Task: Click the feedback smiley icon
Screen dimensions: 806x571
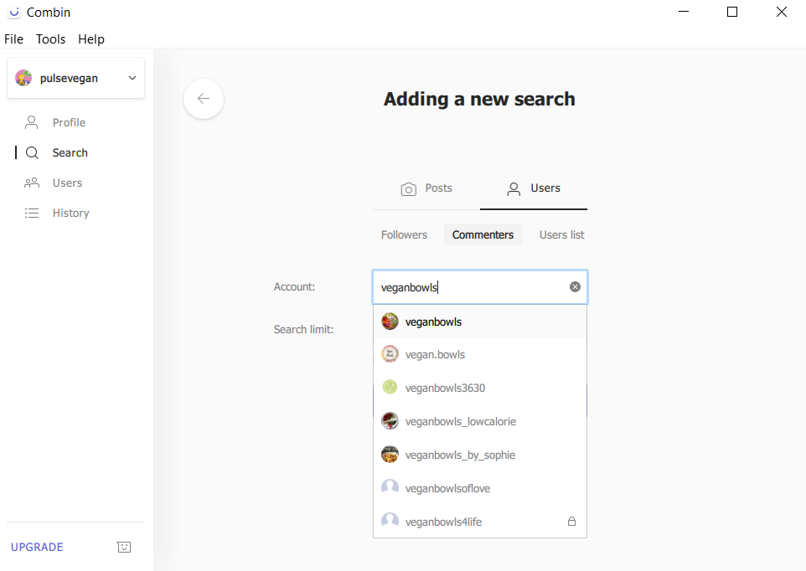Action: [124, 548]
